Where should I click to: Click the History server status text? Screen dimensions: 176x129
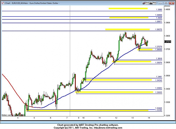[13, 115]
